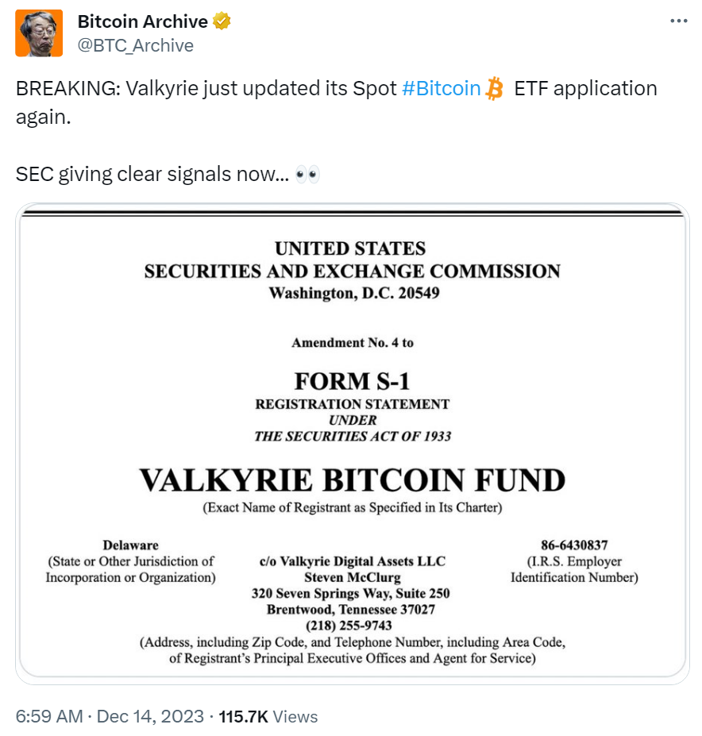The height and width of the screenshot is (736, 702).
Task: Click the Amendment No. 4 text
Action: (352, 343)
